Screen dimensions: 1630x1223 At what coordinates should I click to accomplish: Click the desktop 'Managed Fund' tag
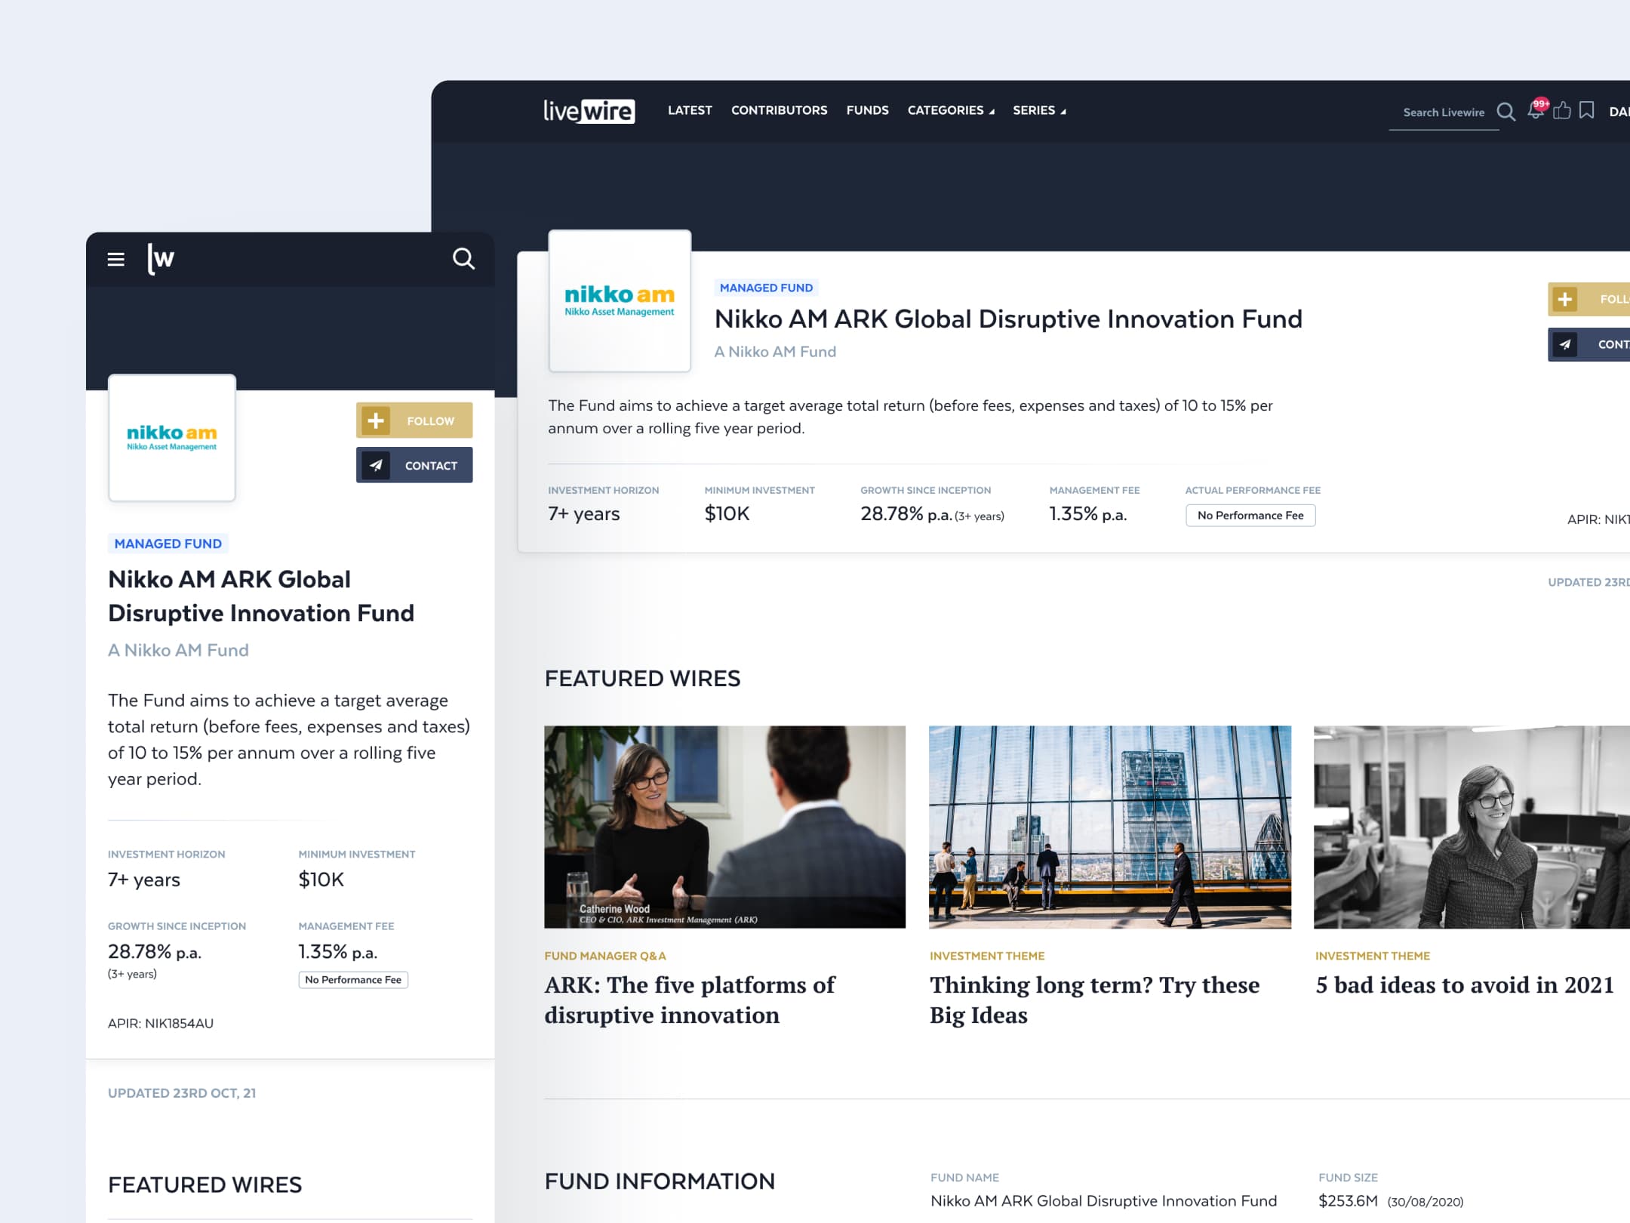(x=766, y=288)
